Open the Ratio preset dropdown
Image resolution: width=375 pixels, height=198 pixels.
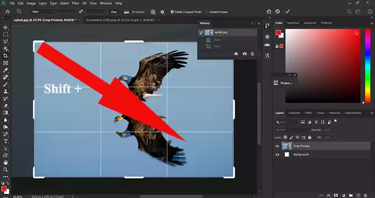click(43, 12)
